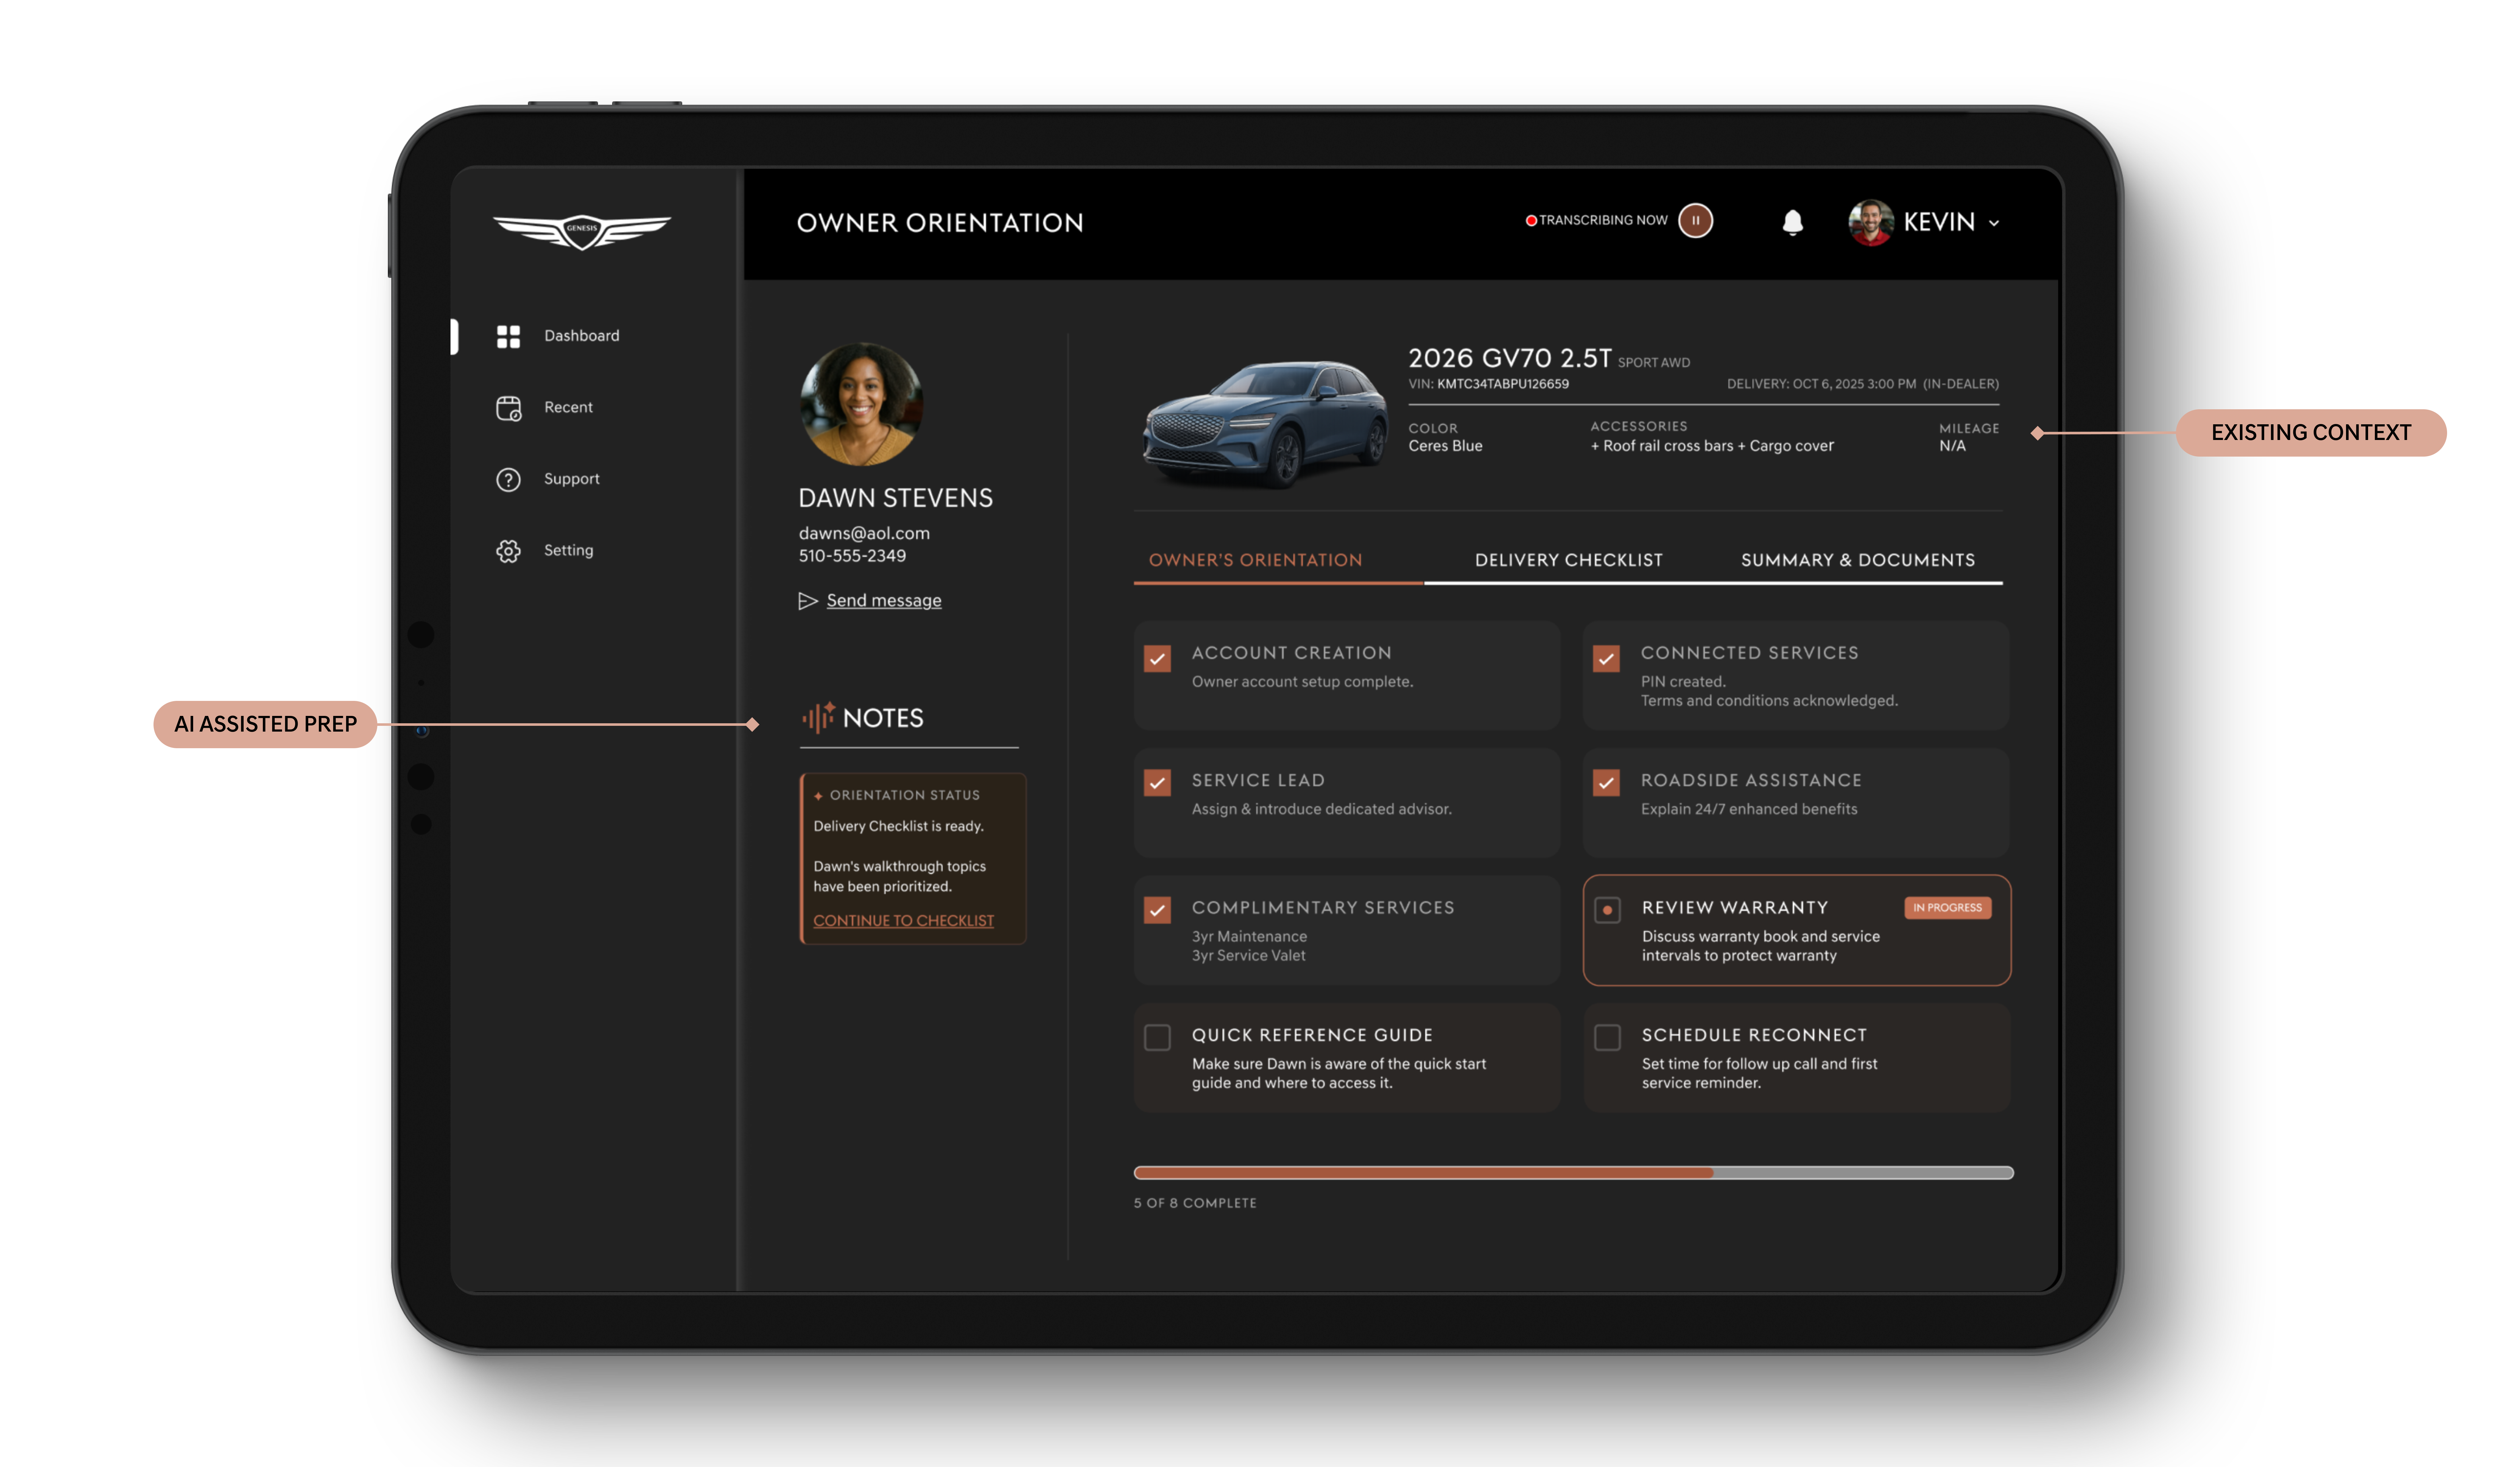The height and width of the screenshot is (1467, 2520).
Task: Switch to the Summary & Documents tab
Action: click(x=1858, y=560)
